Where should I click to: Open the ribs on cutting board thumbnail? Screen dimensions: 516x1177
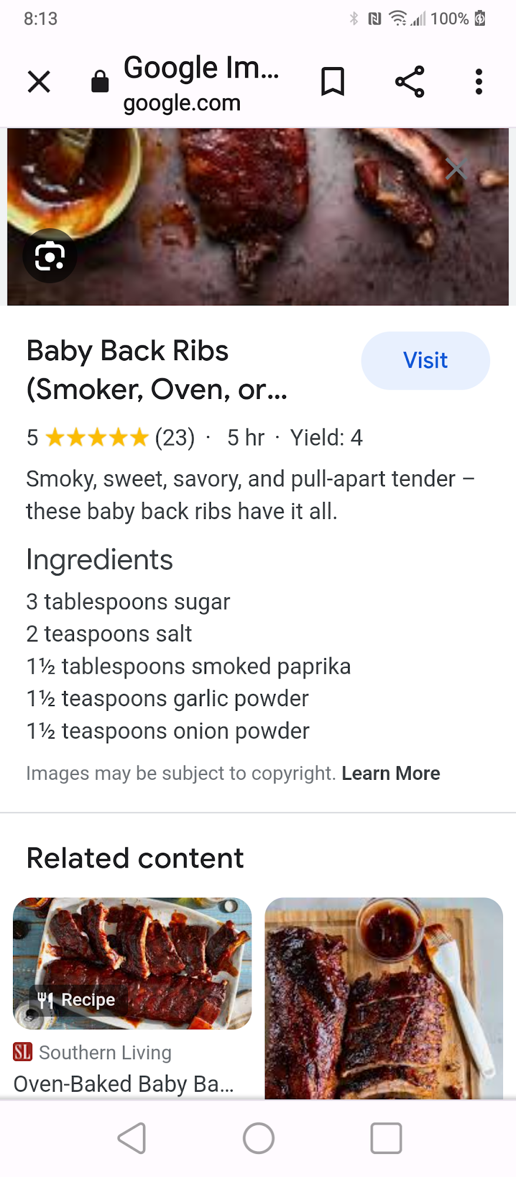(384, 998)
